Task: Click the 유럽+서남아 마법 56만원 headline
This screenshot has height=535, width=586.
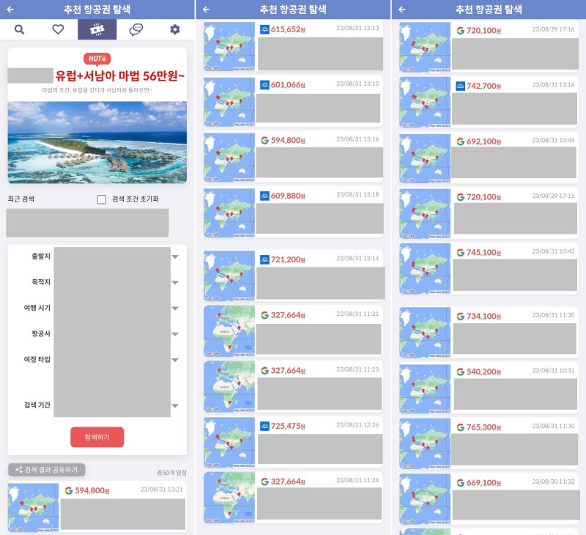Action: pos(119,75)
